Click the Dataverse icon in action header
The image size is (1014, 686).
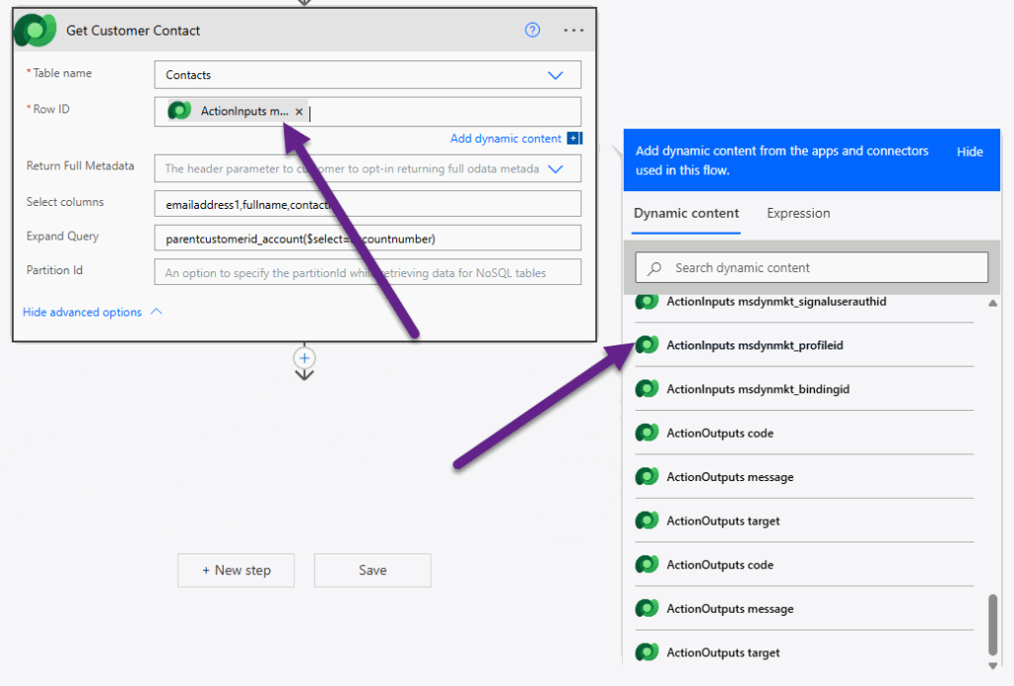[x=36, y=30]
